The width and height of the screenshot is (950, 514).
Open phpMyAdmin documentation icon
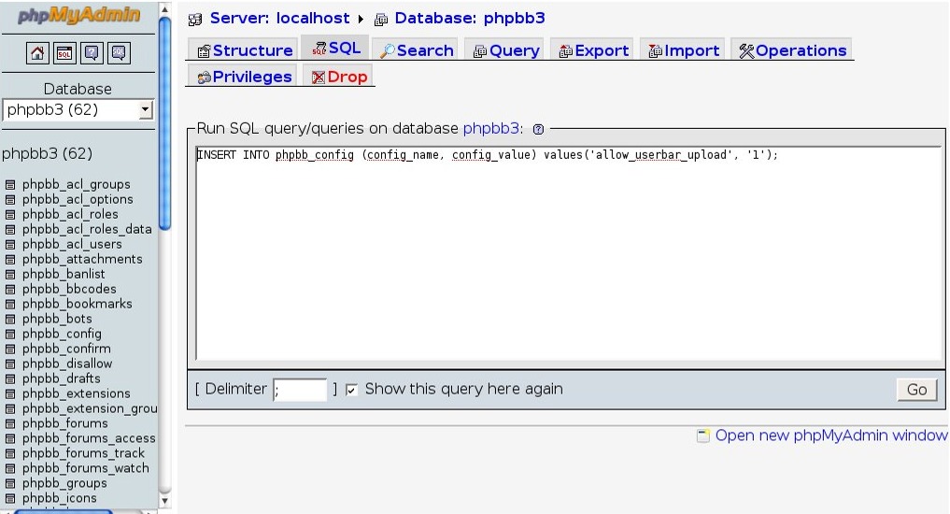click(92, 53)
